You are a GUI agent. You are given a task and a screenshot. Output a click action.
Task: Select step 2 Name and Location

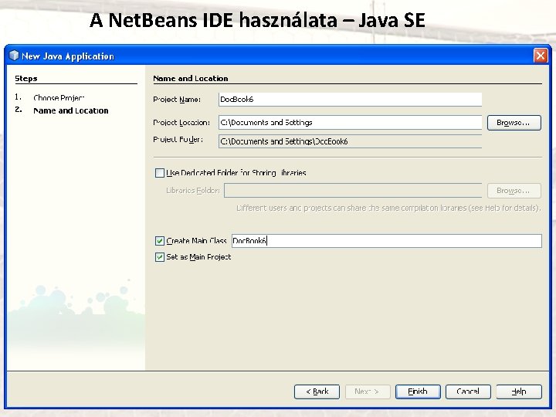[70, 110]
